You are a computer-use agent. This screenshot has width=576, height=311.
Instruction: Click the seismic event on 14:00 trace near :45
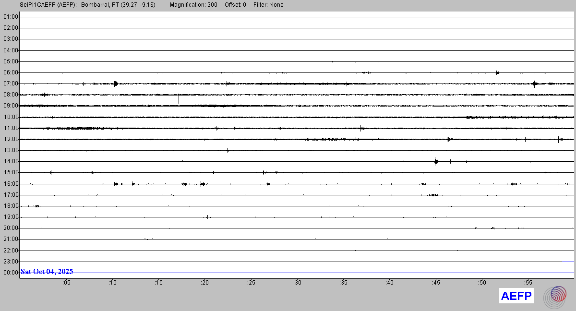point(436,161)
